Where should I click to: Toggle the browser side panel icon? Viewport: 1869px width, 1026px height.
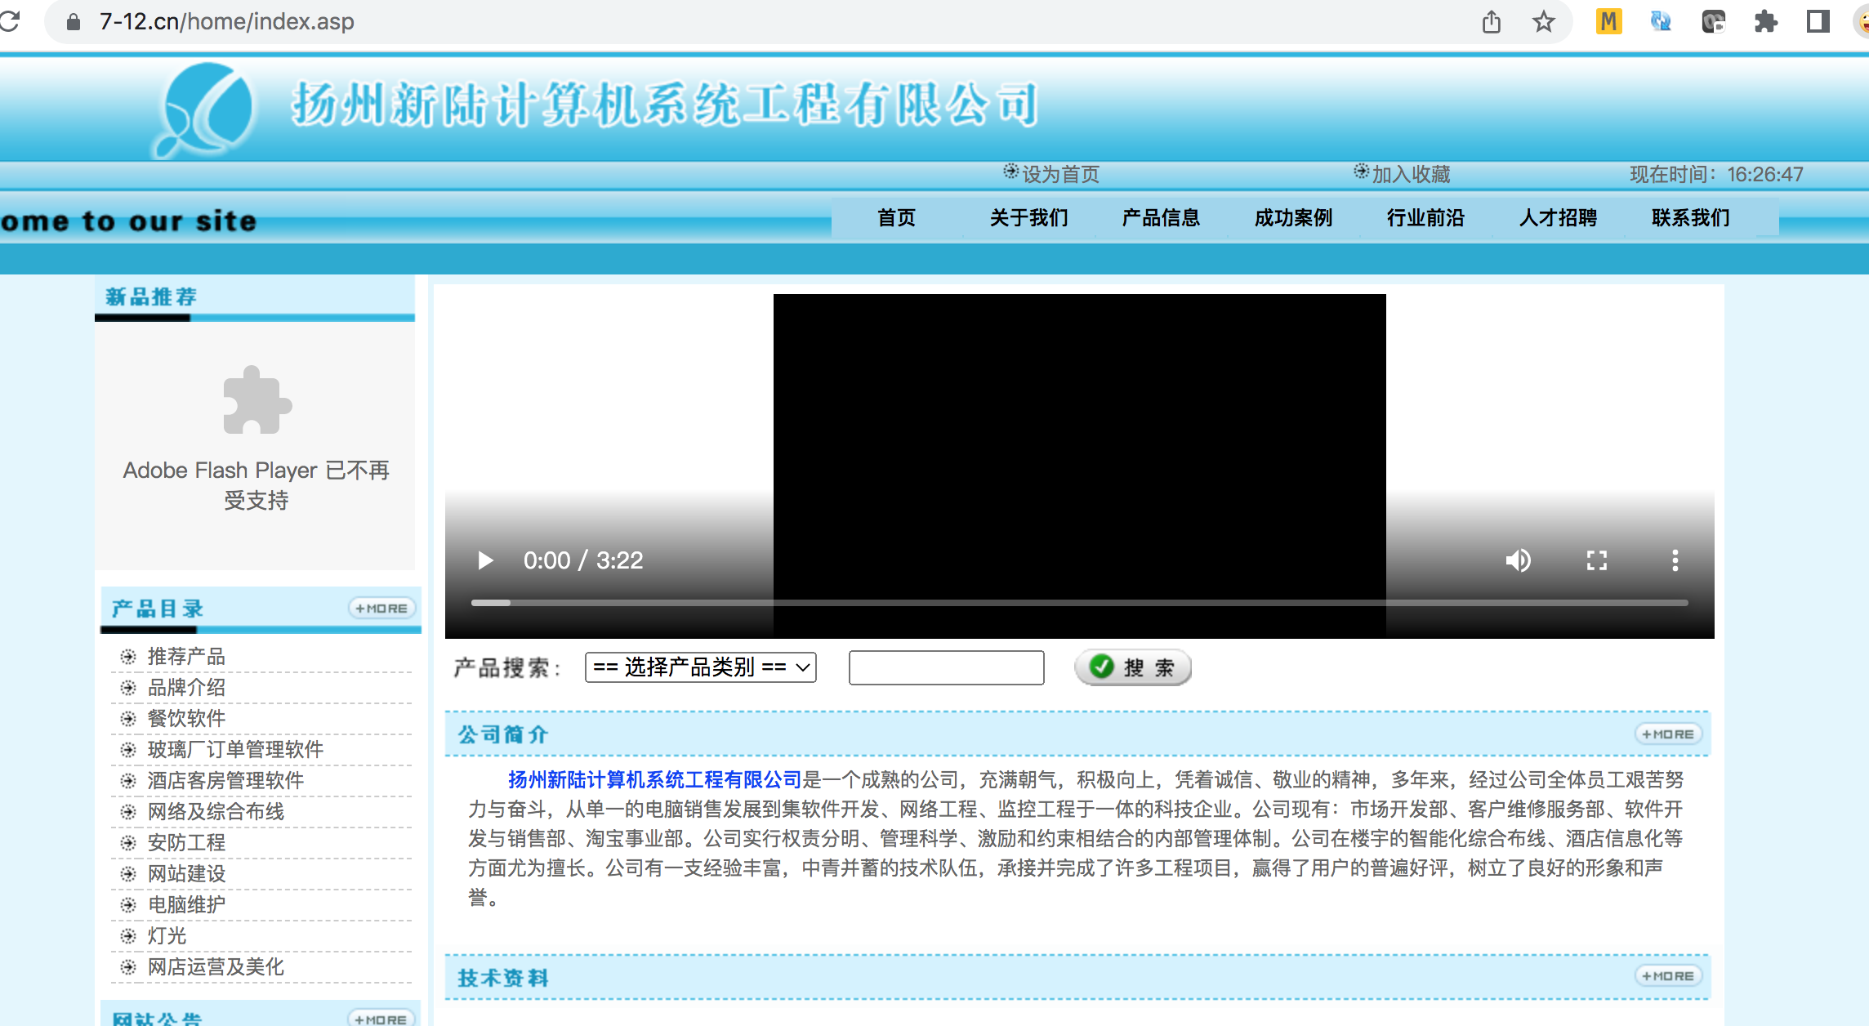[1818, 22]
